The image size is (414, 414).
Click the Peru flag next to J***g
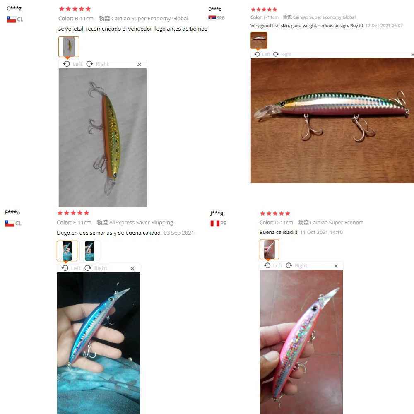coord(215,224)
